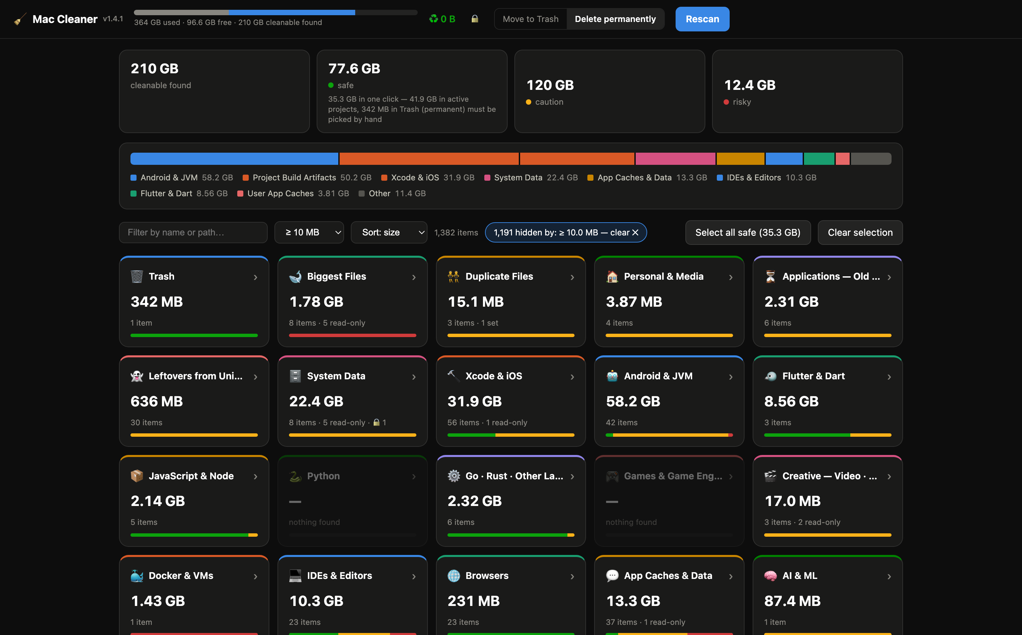Expand the Android & JVM chevron
The image size is (1022, 635).
(x=730, y=377)
